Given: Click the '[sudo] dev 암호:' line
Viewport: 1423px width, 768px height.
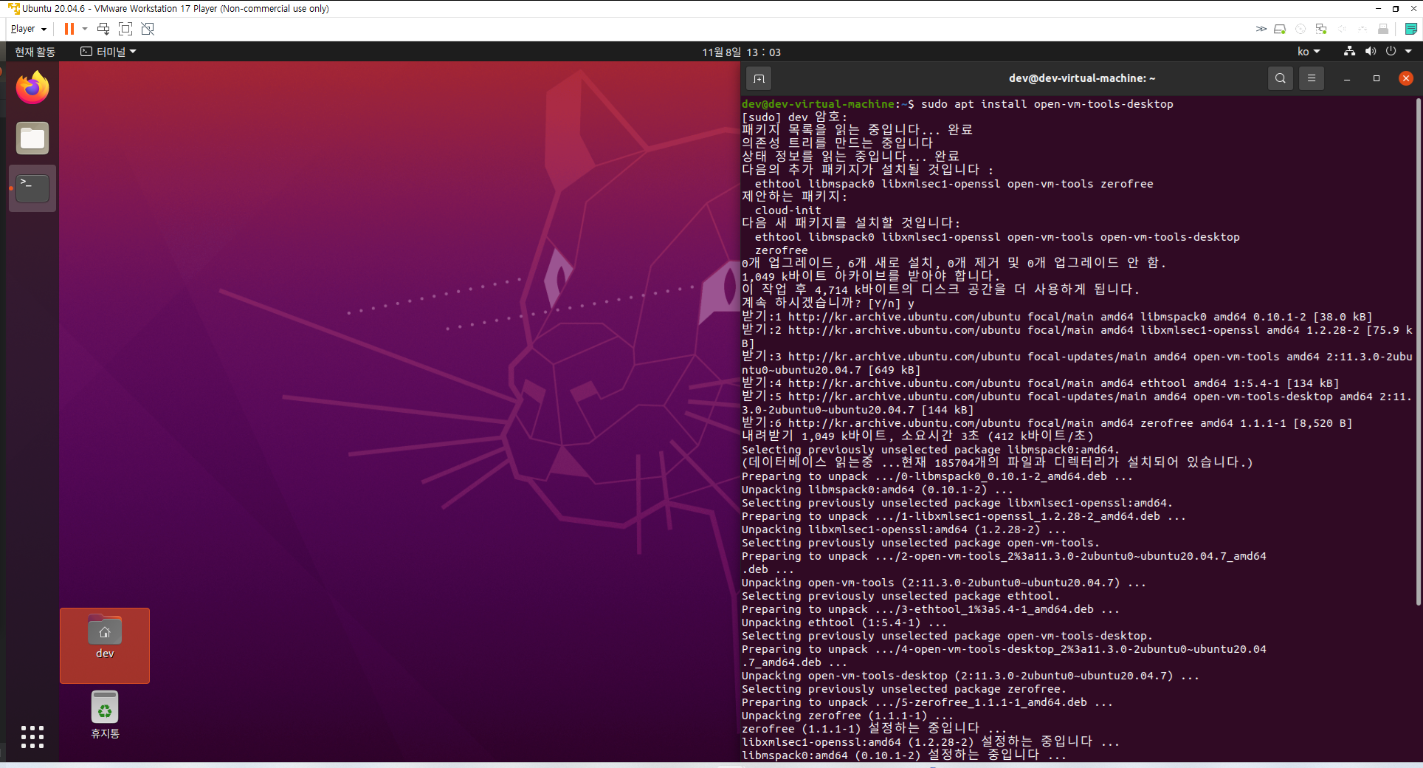Looking at the screenshot, I should (x=794, y=117).
